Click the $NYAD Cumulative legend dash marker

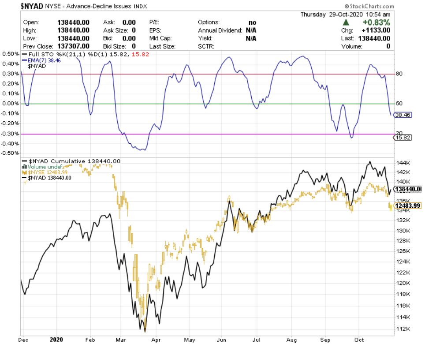(x=25, y=161)
